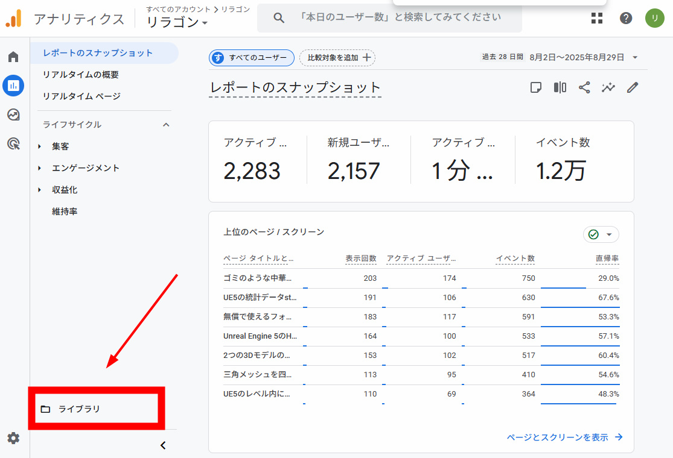The image size is (673, 458).
Task: Open the help question mark icon
Action: pyautogui.click(x=626, y=18)
